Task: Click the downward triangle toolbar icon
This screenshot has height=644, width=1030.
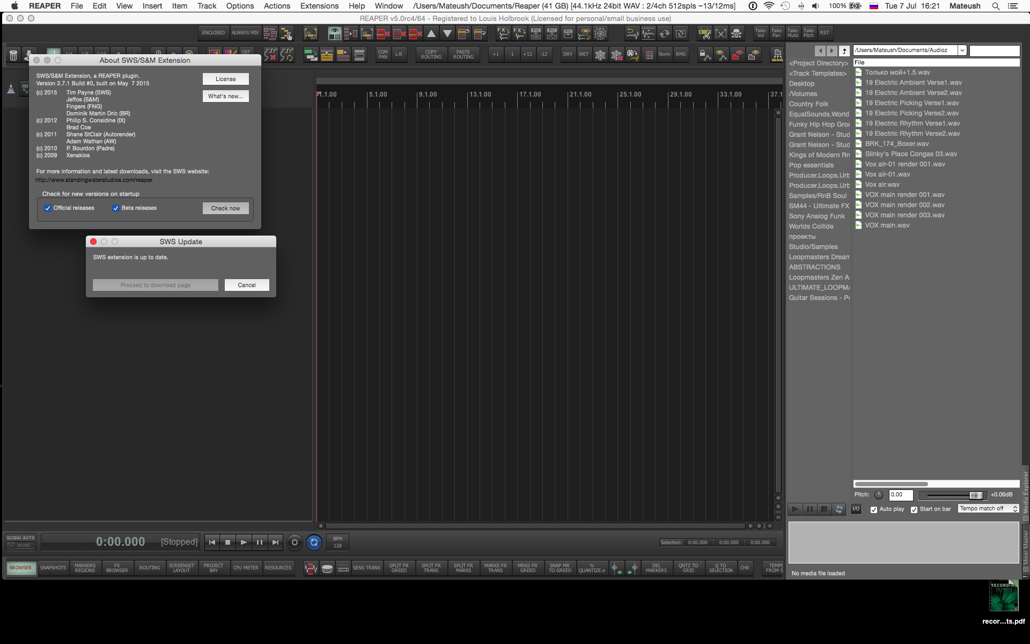Action: (x=447, y=34)
